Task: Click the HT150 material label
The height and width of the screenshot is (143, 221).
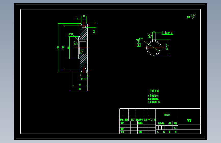Action: click(167, 115)
